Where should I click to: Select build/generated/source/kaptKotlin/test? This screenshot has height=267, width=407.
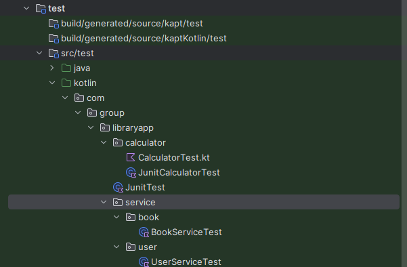pyautogui.click(x=144, y=39)
